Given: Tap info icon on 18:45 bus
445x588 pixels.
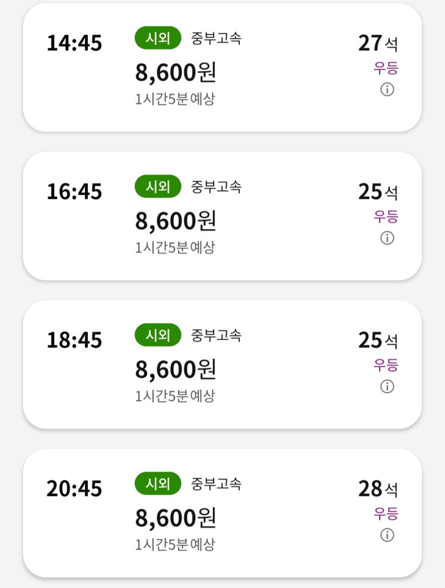Looking at the screenshot, I should click(x=387, y=387).
